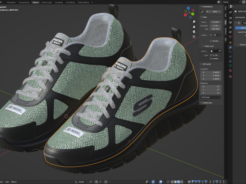Open the Scripting workspace tab

pyautogui.click(x=59, y=3)
